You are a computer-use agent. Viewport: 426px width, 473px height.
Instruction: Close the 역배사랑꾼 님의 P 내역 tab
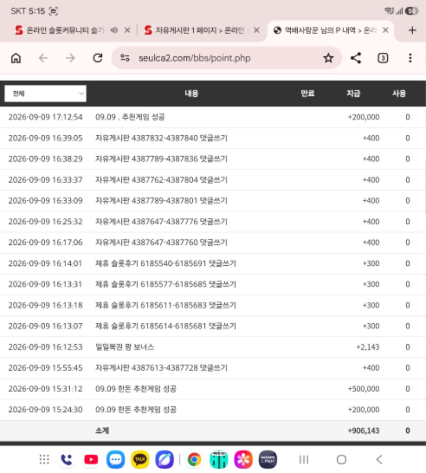[386, 30]
